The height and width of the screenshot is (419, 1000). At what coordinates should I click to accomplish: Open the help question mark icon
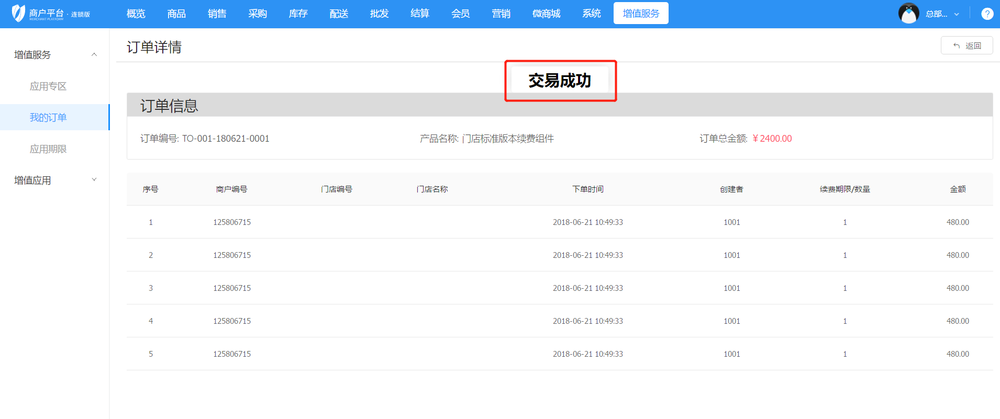[x=987, y=14]
